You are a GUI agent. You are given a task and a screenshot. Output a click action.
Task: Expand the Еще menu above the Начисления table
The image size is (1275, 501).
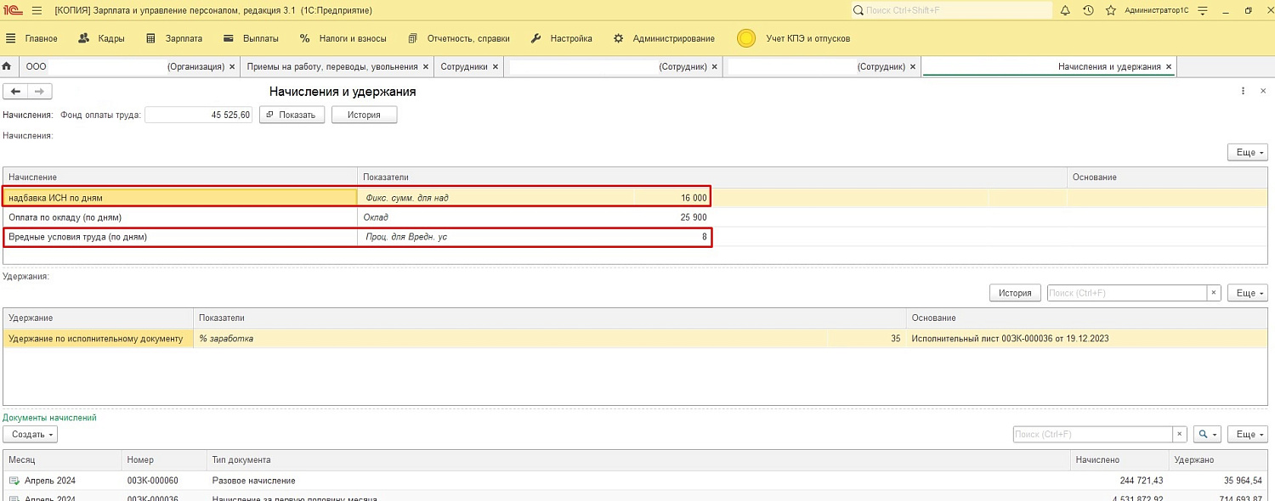point(1247,152)
